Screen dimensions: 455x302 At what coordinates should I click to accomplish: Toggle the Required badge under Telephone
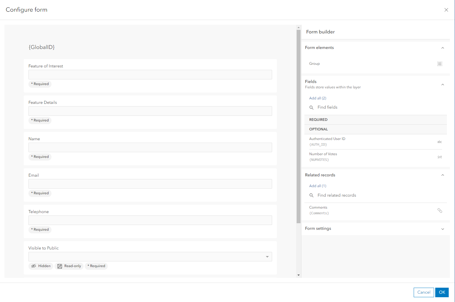coord(40,229)
